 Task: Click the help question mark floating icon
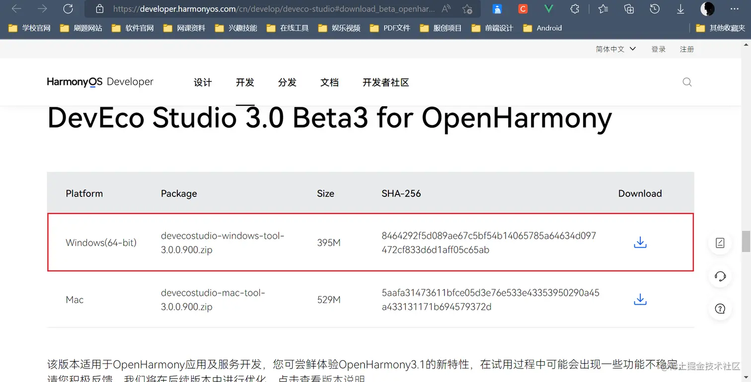(x=720, y=309)
